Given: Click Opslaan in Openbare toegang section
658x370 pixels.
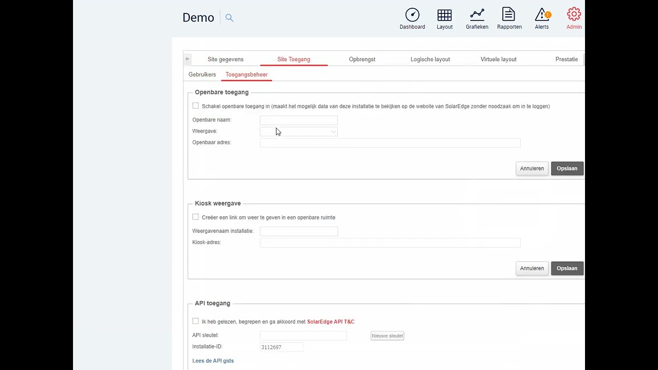Looking at the screenshot, I should click(x=567, y=169).
